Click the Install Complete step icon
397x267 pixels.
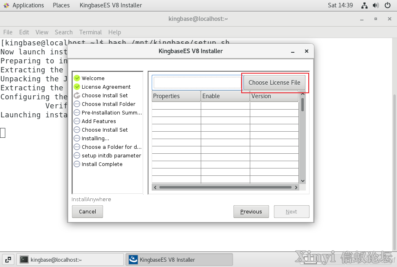coord(77,164)
